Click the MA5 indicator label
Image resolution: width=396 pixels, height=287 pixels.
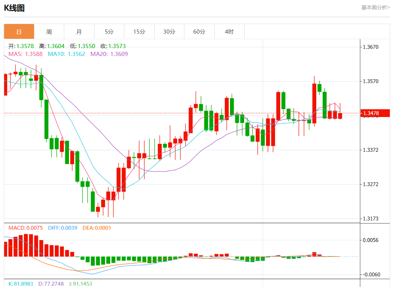click(x=25, y=54)
